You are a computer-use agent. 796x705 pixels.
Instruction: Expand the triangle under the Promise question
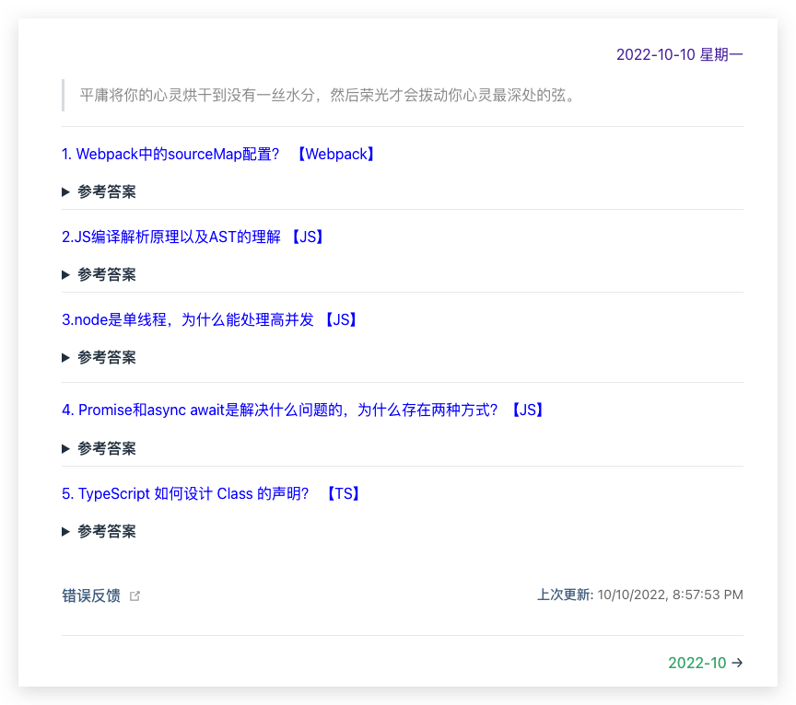(x=66, y=448)
